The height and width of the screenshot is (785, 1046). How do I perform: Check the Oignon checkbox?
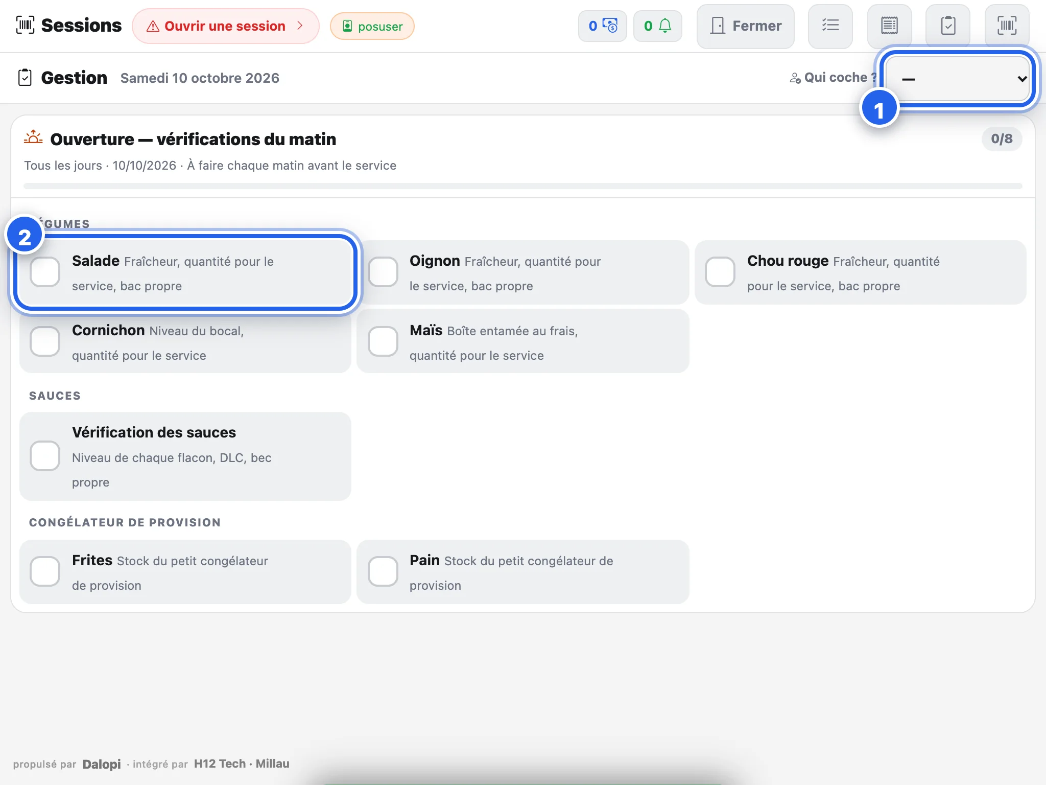383,272
